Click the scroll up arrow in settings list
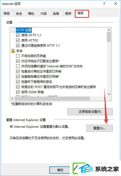Viewport: 121px width, 176px height. pos(109,30)
